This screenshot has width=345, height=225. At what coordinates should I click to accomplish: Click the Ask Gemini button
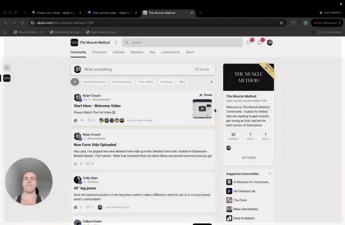(x=330, y=13)
